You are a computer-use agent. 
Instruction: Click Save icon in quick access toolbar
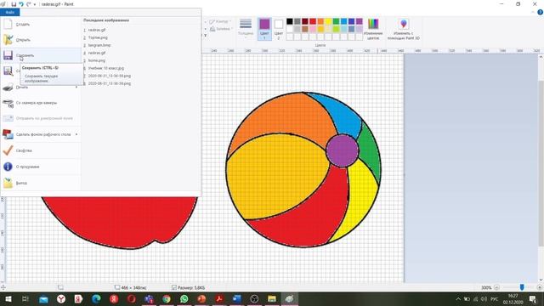point(14,4)
